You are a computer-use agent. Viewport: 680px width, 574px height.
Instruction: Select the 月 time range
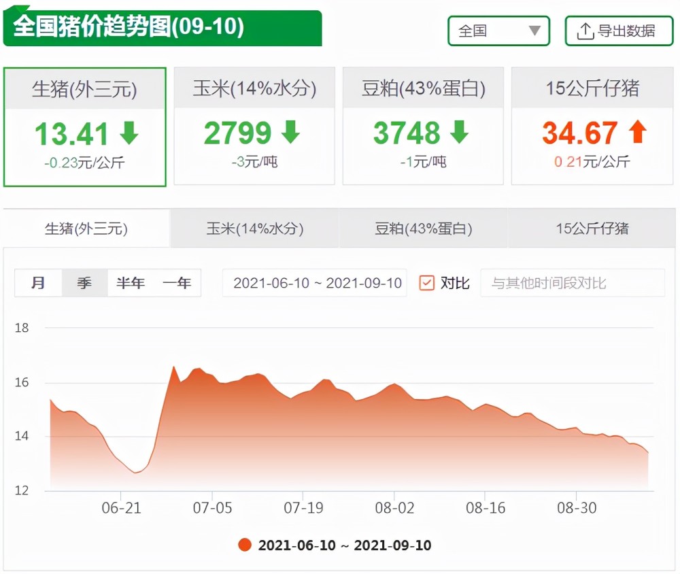click(38, 283)
